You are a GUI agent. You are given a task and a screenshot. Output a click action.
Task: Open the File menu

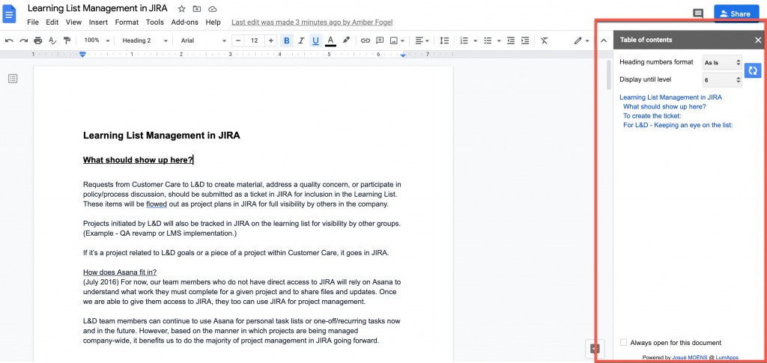pyautogui.click(x=33, y=22)
